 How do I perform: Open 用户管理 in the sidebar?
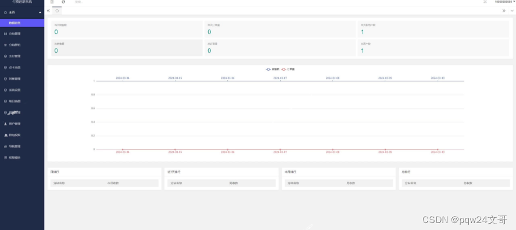pos(22,124)
